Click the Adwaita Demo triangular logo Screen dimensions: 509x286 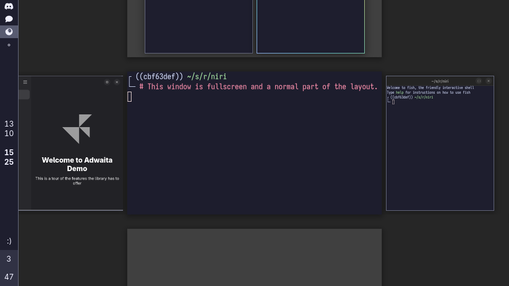point(77,129)
